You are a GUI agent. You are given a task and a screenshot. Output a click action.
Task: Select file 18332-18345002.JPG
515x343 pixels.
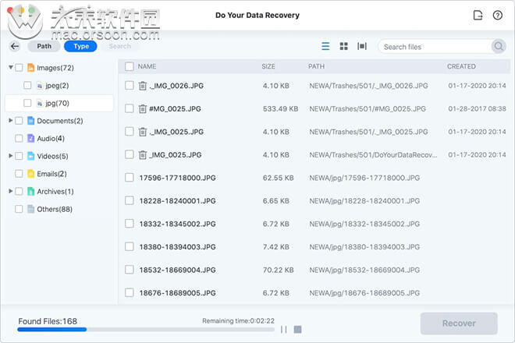click(177, 224)
